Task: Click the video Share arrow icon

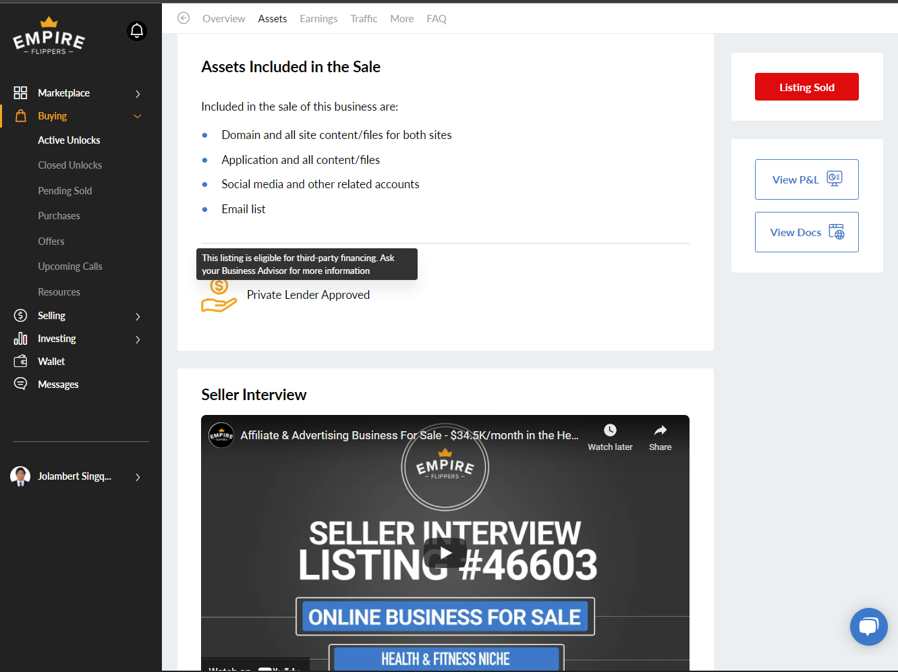Action: coord(661,430)
